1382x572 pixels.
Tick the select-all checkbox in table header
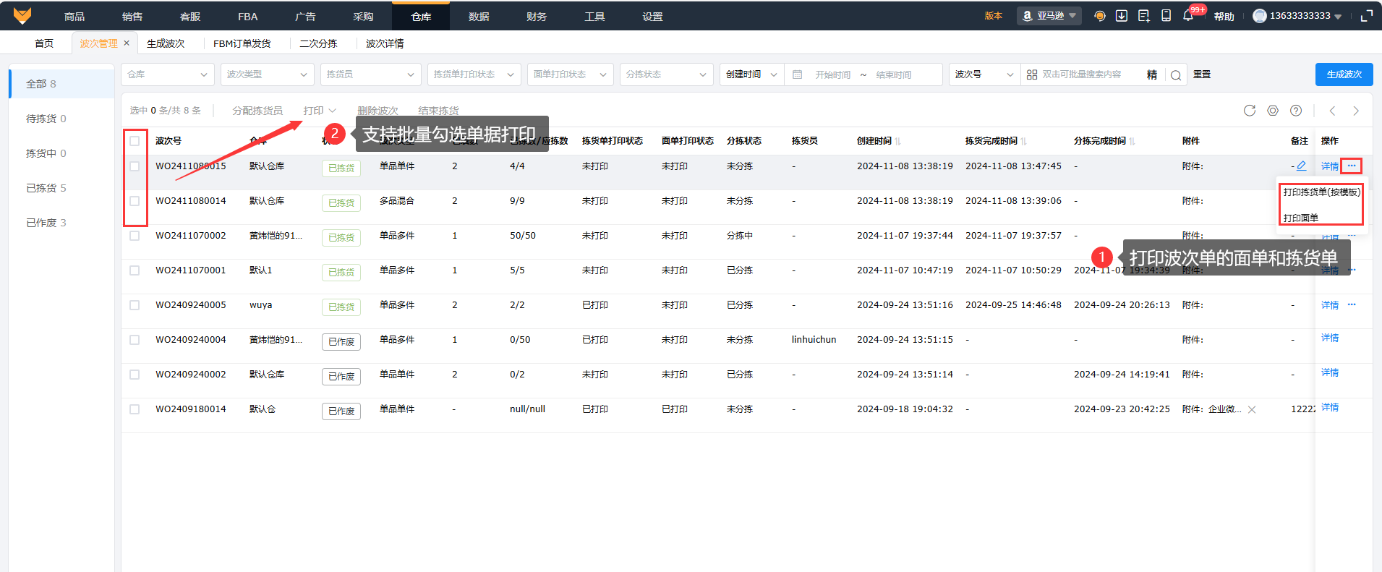[135, 141]
